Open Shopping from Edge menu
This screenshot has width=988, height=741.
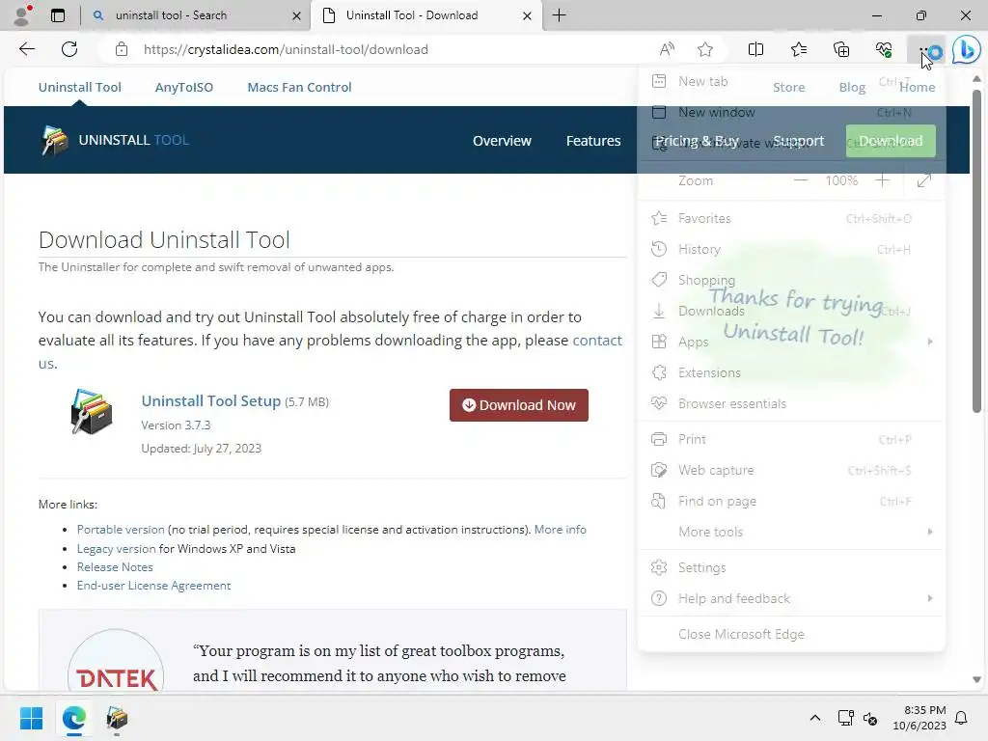pyautogui.click(x=791, y=280)
